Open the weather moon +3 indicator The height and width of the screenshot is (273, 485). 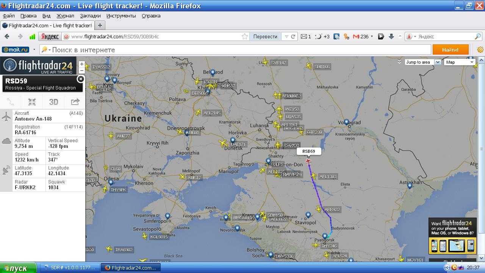pos(322,37)
